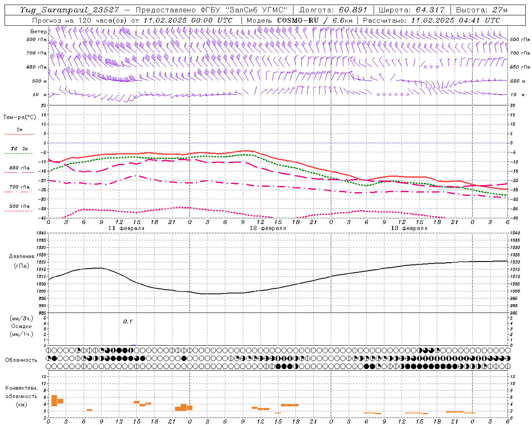Image resolution: width=532 pixels, height=425 pixels.
Task: Click the 13 февраля date label
Action: point(409,228)
